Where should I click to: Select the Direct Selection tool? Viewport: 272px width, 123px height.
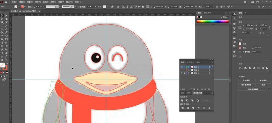click(6, 16)
